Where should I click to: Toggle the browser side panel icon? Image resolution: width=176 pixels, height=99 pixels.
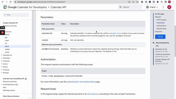click(x=166, y=2)
